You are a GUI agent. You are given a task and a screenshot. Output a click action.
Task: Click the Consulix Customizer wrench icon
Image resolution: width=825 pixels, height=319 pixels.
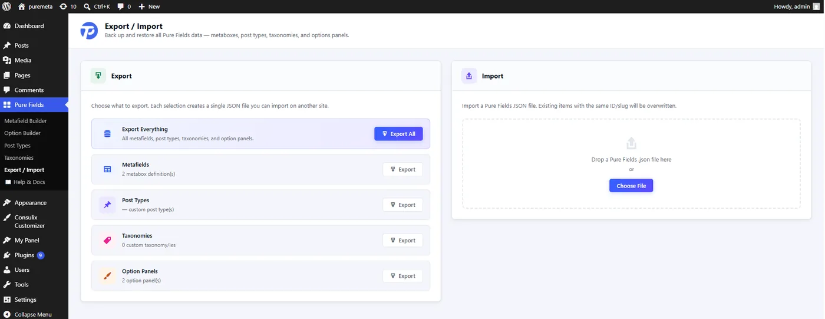point(7,218)
